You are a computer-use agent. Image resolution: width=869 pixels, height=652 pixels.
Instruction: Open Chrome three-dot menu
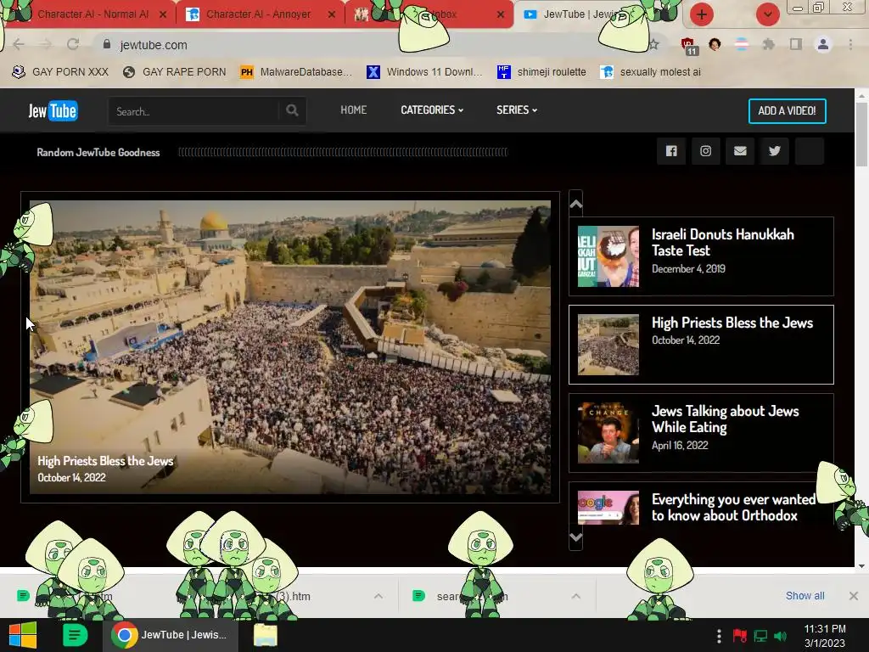coord(850,44)
